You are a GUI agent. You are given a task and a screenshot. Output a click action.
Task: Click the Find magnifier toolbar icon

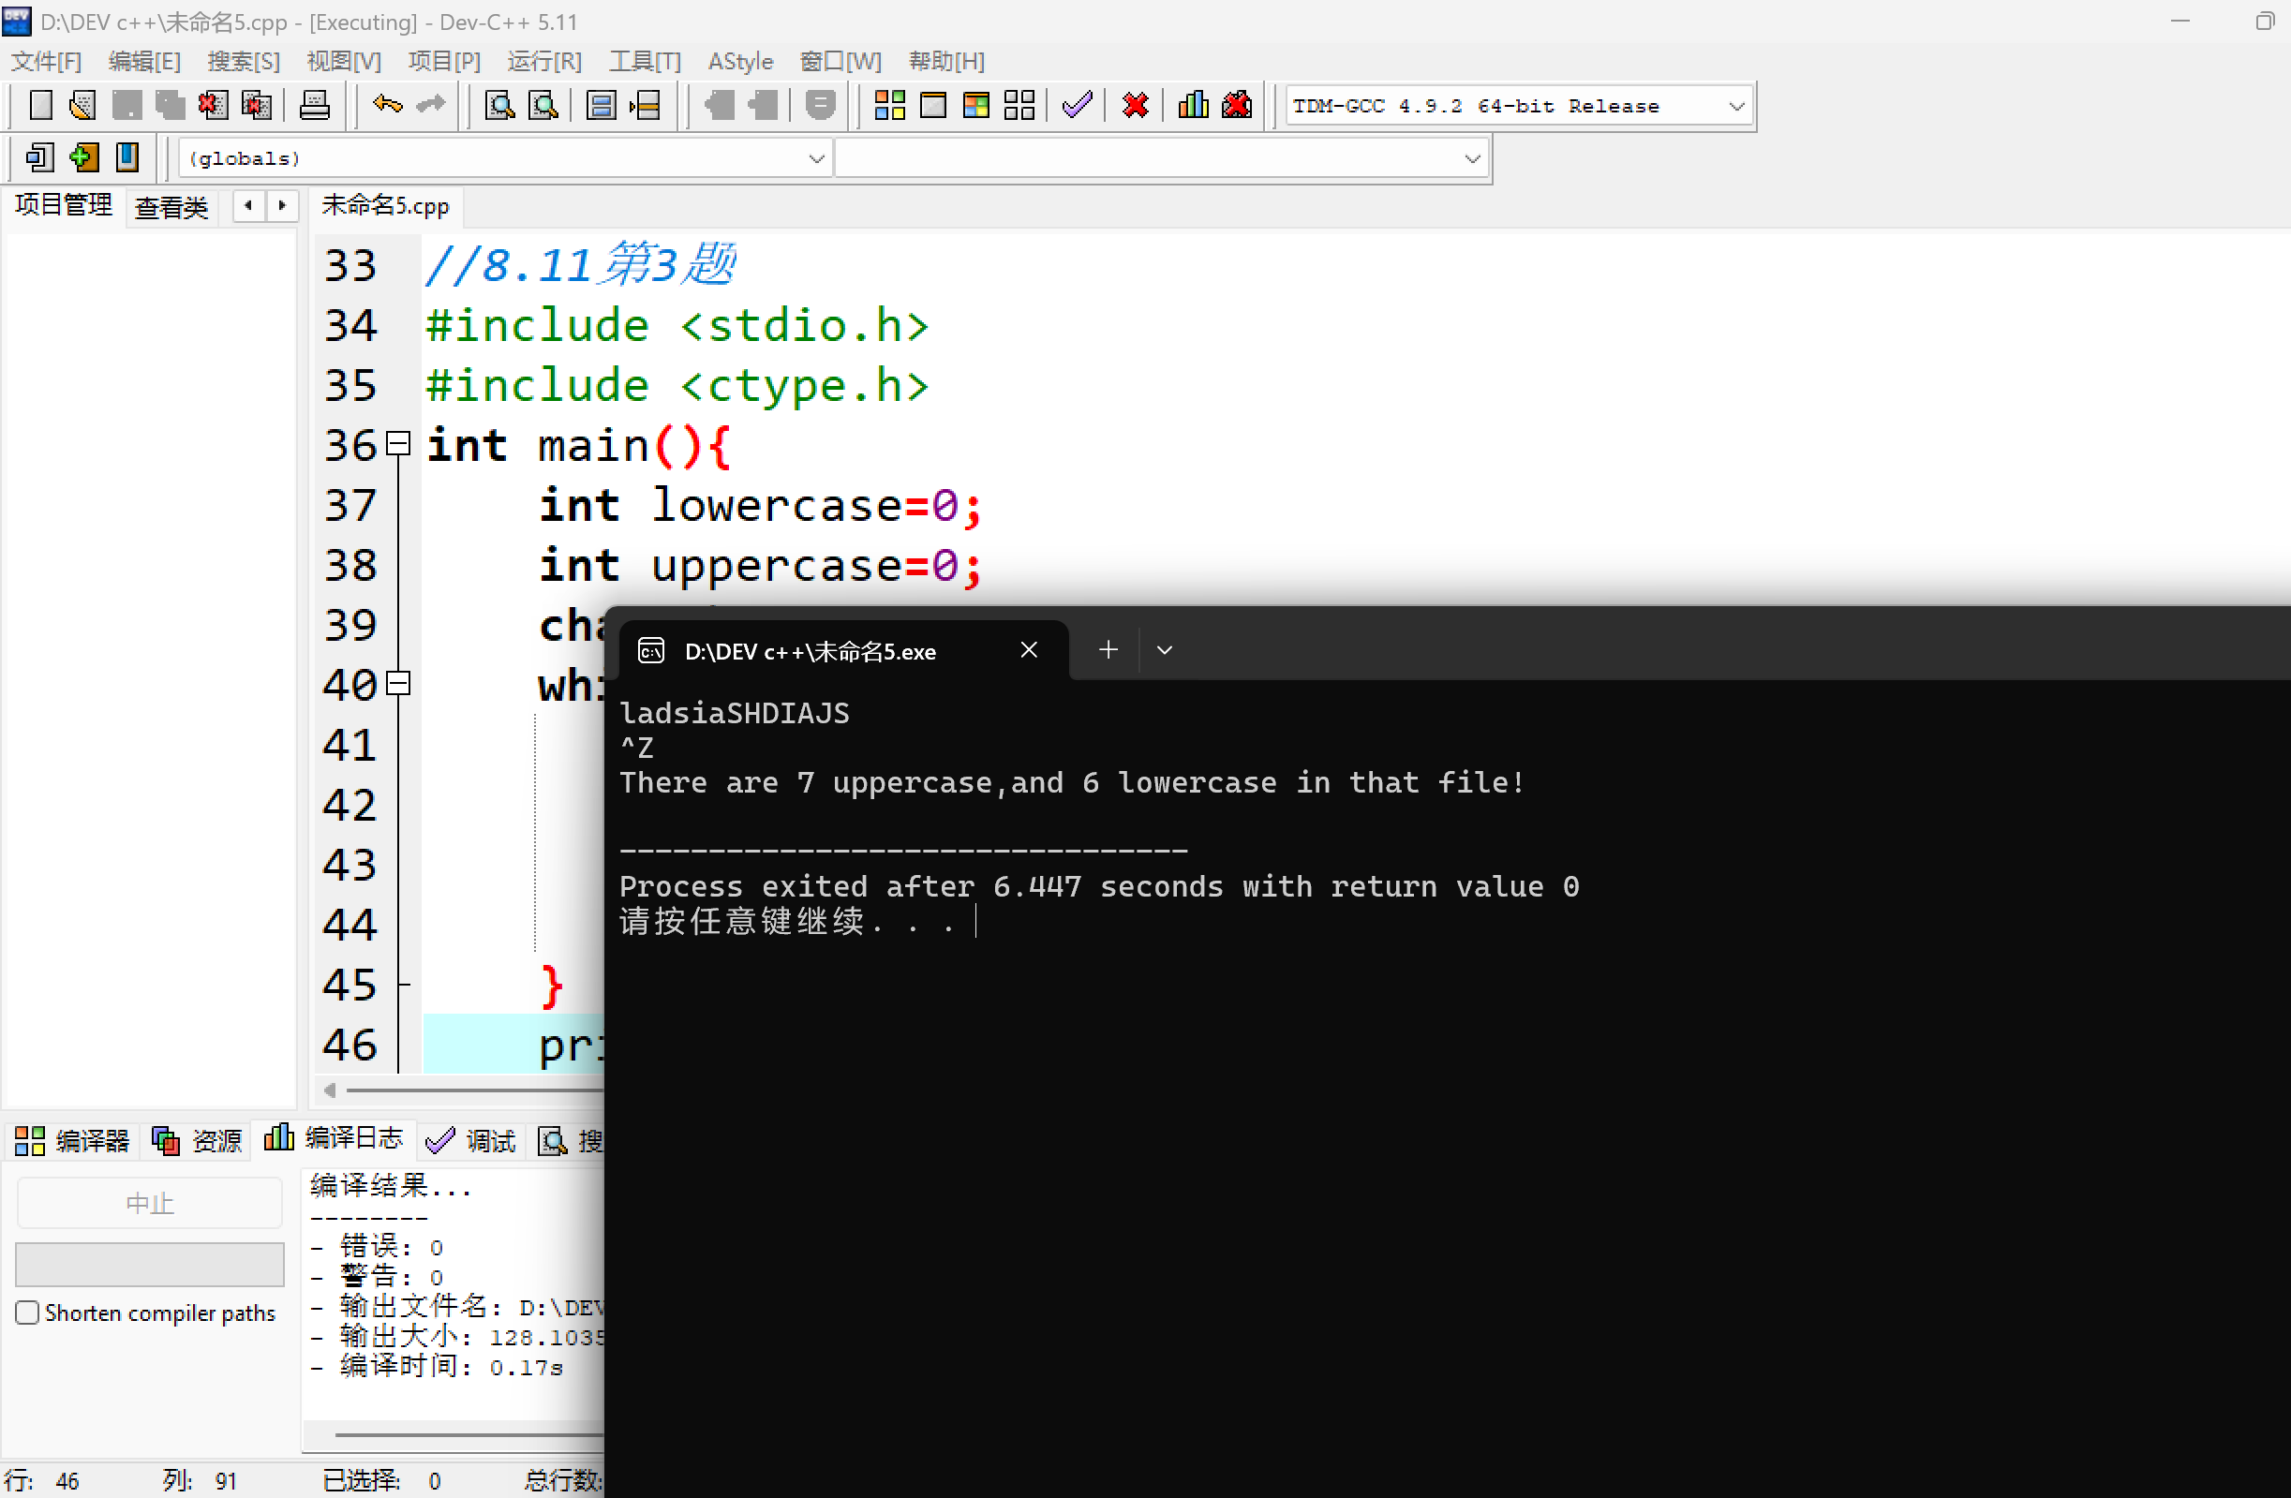[x=499, y=105]
